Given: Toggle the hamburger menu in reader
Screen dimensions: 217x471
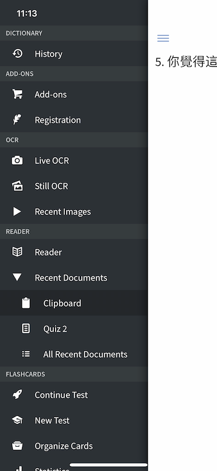Looking at the screenshot, I should 163,38.
